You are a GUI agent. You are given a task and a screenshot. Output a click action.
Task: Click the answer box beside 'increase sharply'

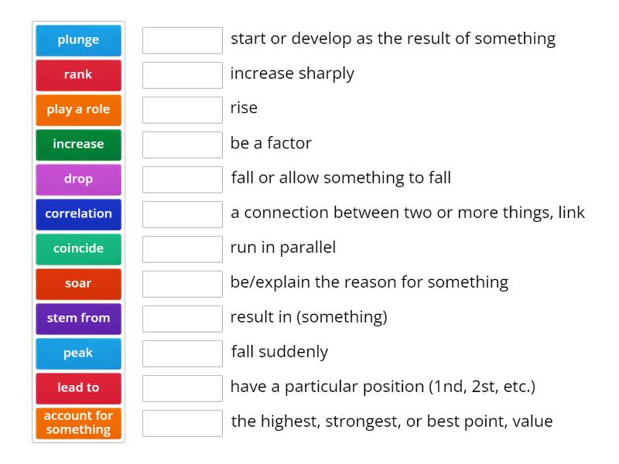[x=182, y=74]
